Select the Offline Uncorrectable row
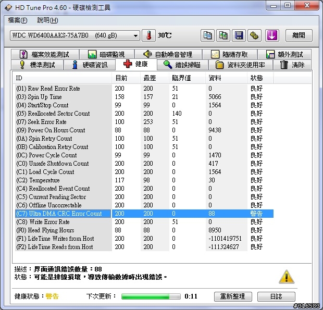Viewport: 323px width, 310px height. pyautogui.click(x=144, y=205)
